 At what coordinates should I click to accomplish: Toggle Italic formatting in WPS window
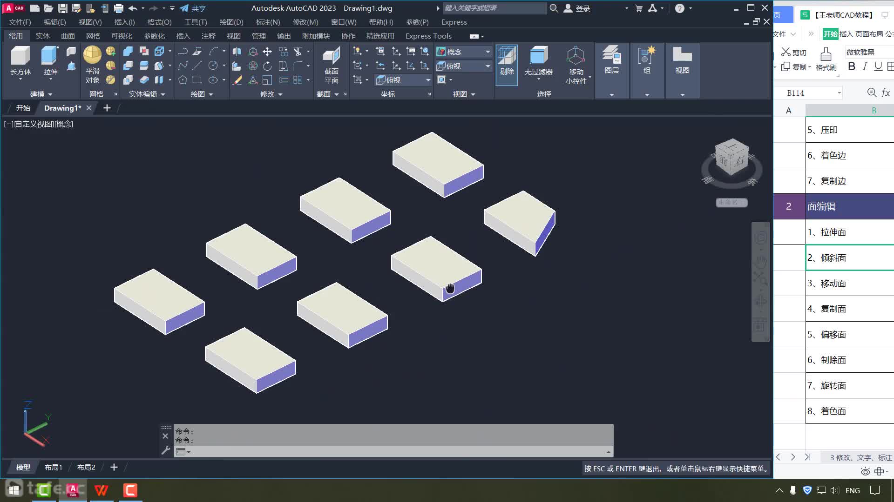(x=865, y=66)
